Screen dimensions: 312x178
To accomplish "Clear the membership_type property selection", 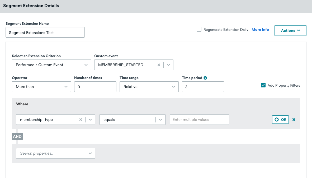I will [x=81, y=119].
